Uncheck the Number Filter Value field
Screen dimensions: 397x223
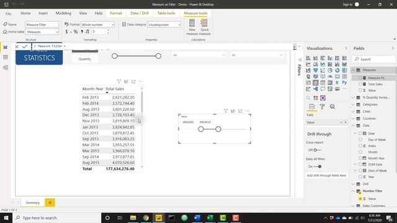(x=360, y=199)
